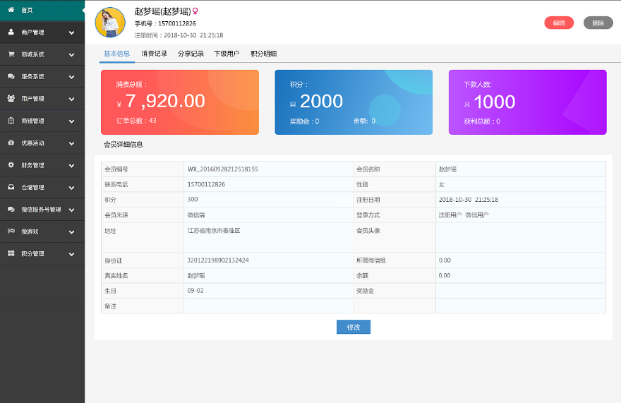Click the gear icon beside 财务管理

coord(11,165)
